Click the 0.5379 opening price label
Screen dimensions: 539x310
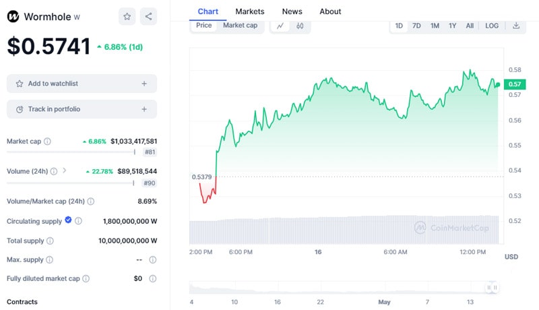(201, 177)
